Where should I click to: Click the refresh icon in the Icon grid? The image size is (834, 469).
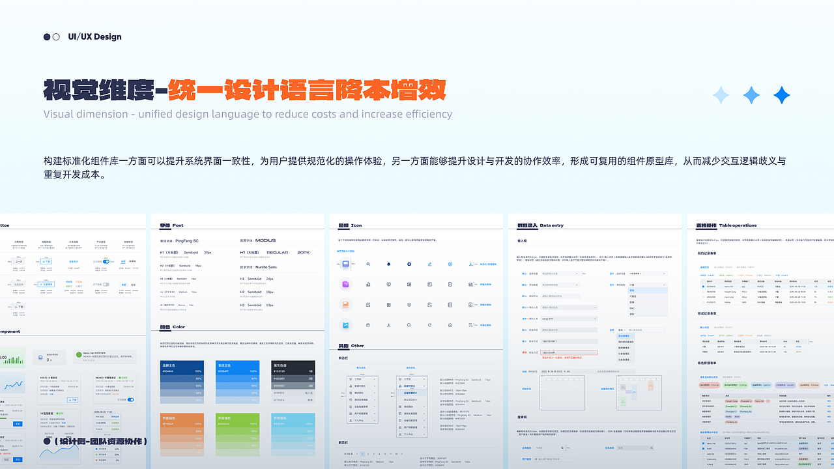point(429,324)
